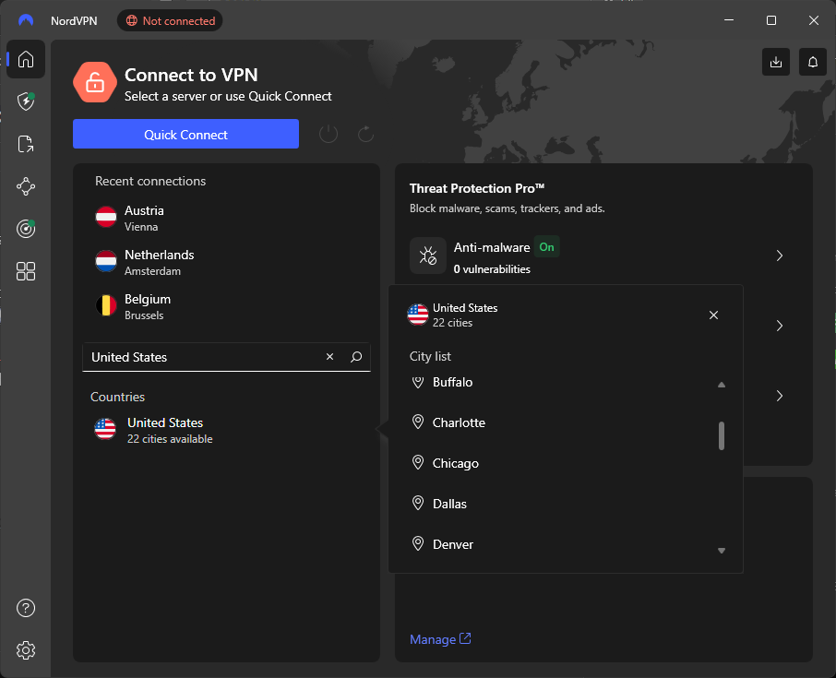Open the products grid icon in sidebar
This screenshot has height=678, width=836.
point(26,271)
